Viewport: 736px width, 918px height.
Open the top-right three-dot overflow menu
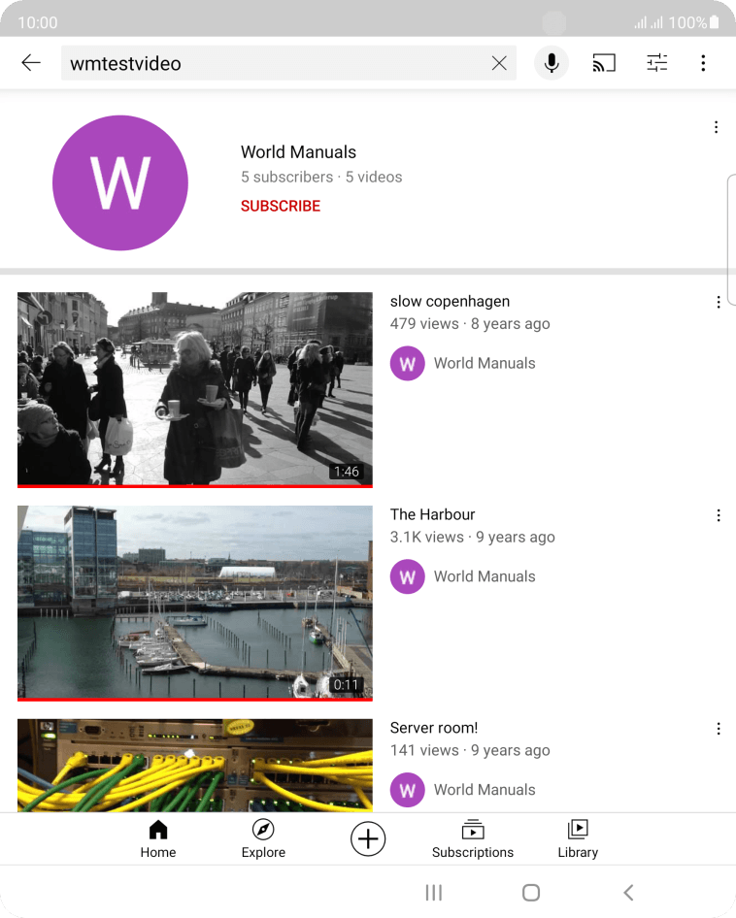(703, 63)
